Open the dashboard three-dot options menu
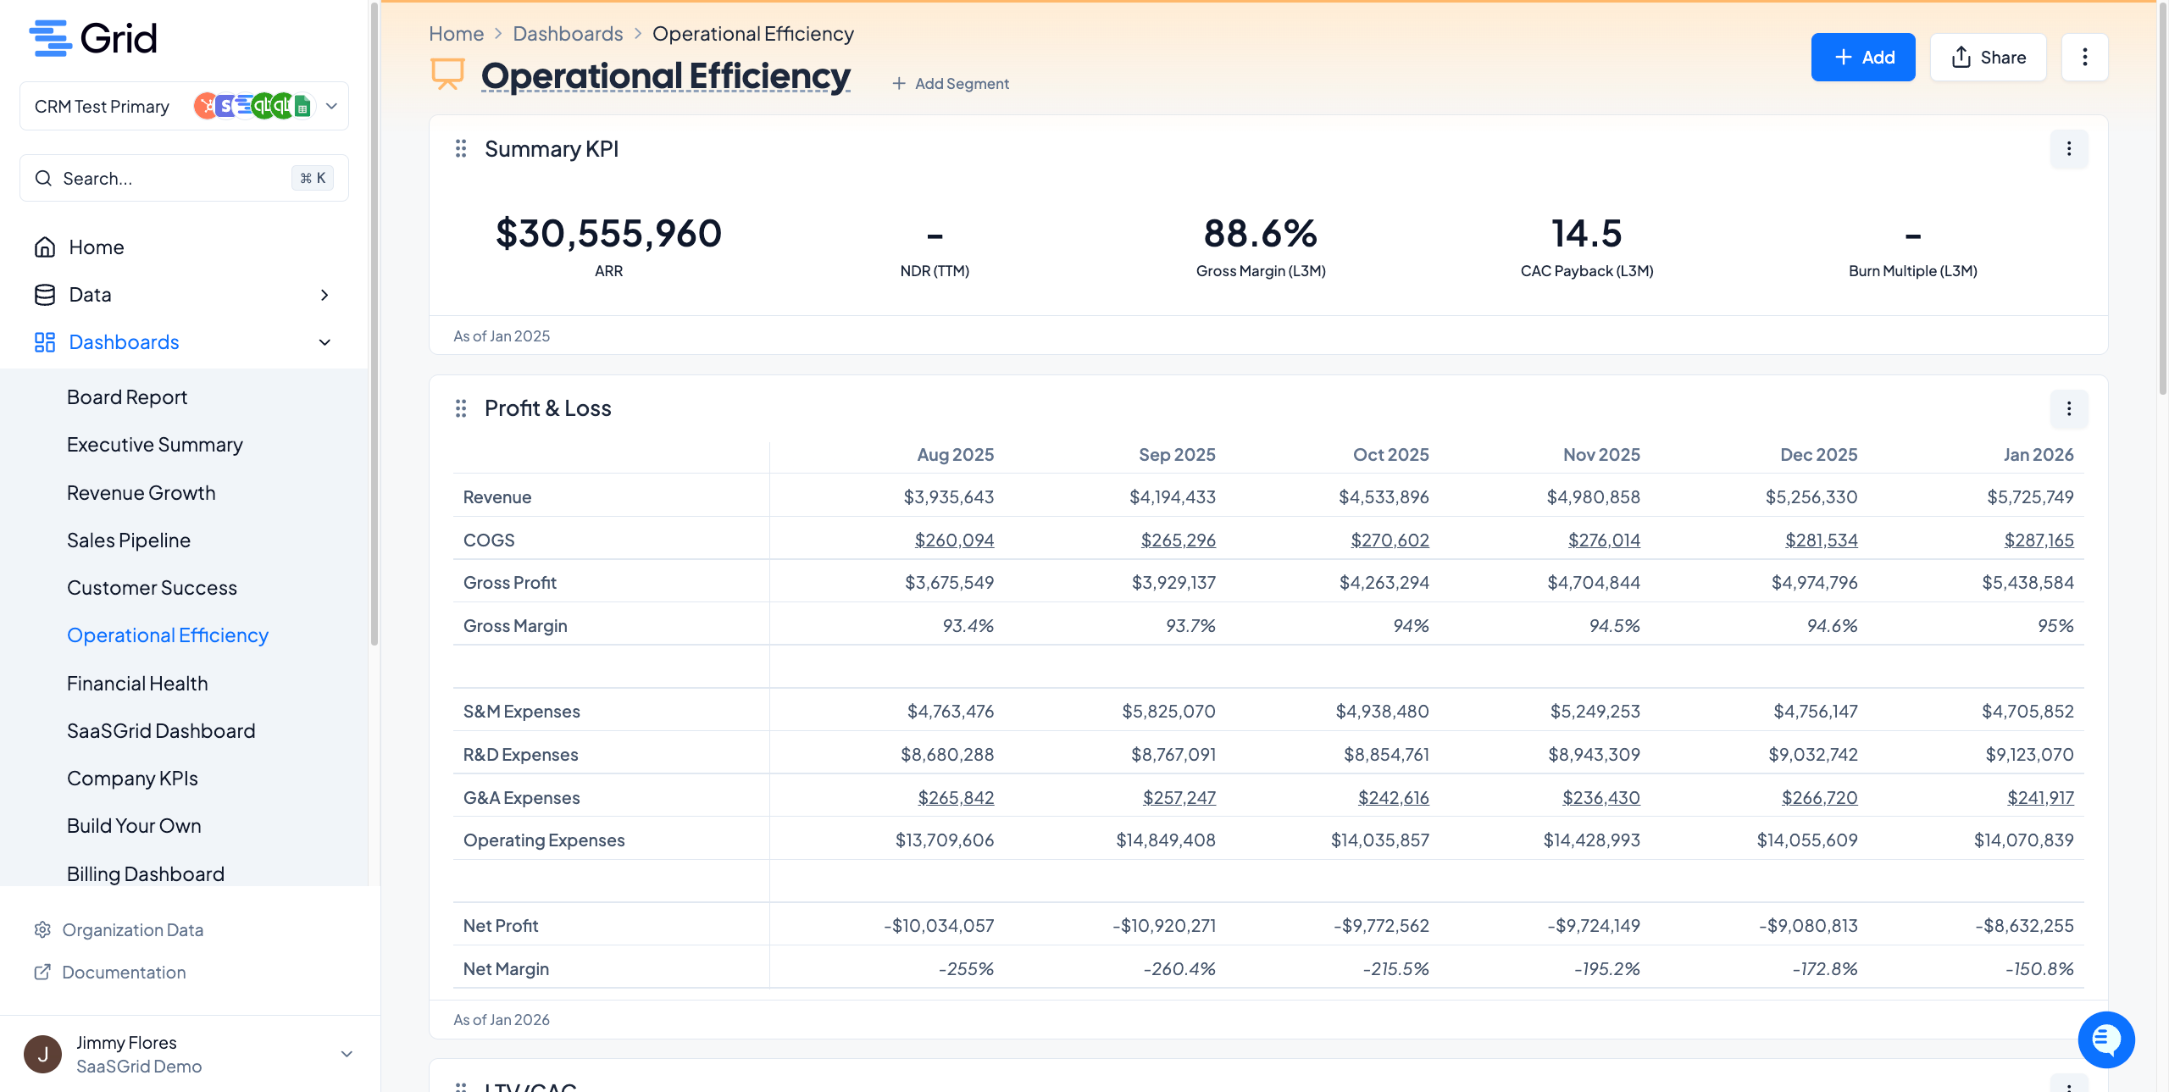The width and height of the screenshot is (2169, 1092). (x=2084, y=58)
